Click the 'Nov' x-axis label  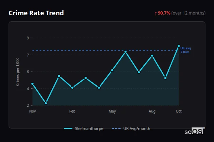click(32, 111)
